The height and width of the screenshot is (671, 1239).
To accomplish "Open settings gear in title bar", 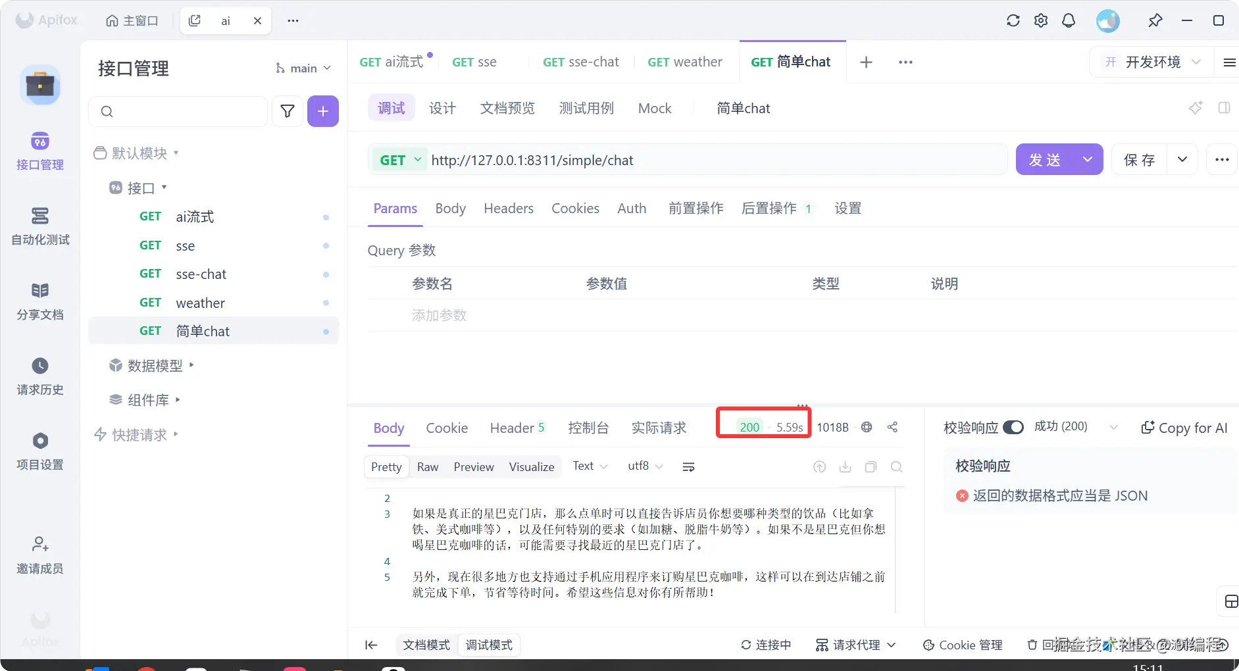I will (1041, 20).
